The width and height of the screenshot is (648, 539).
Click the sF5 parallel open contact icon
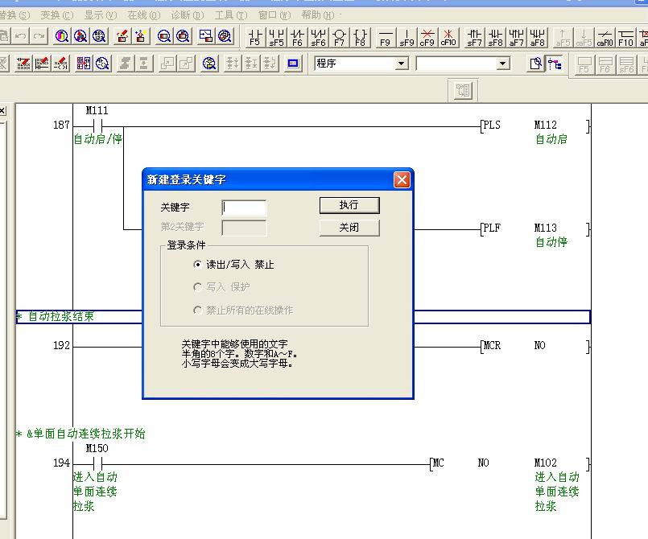click(x=276, y=37)
